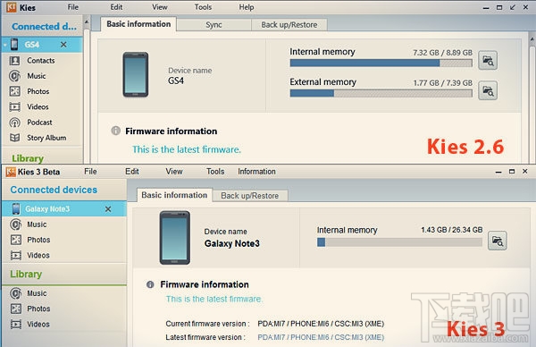Minimize the Kies 3 Beta window

click(x=498, y=172)
